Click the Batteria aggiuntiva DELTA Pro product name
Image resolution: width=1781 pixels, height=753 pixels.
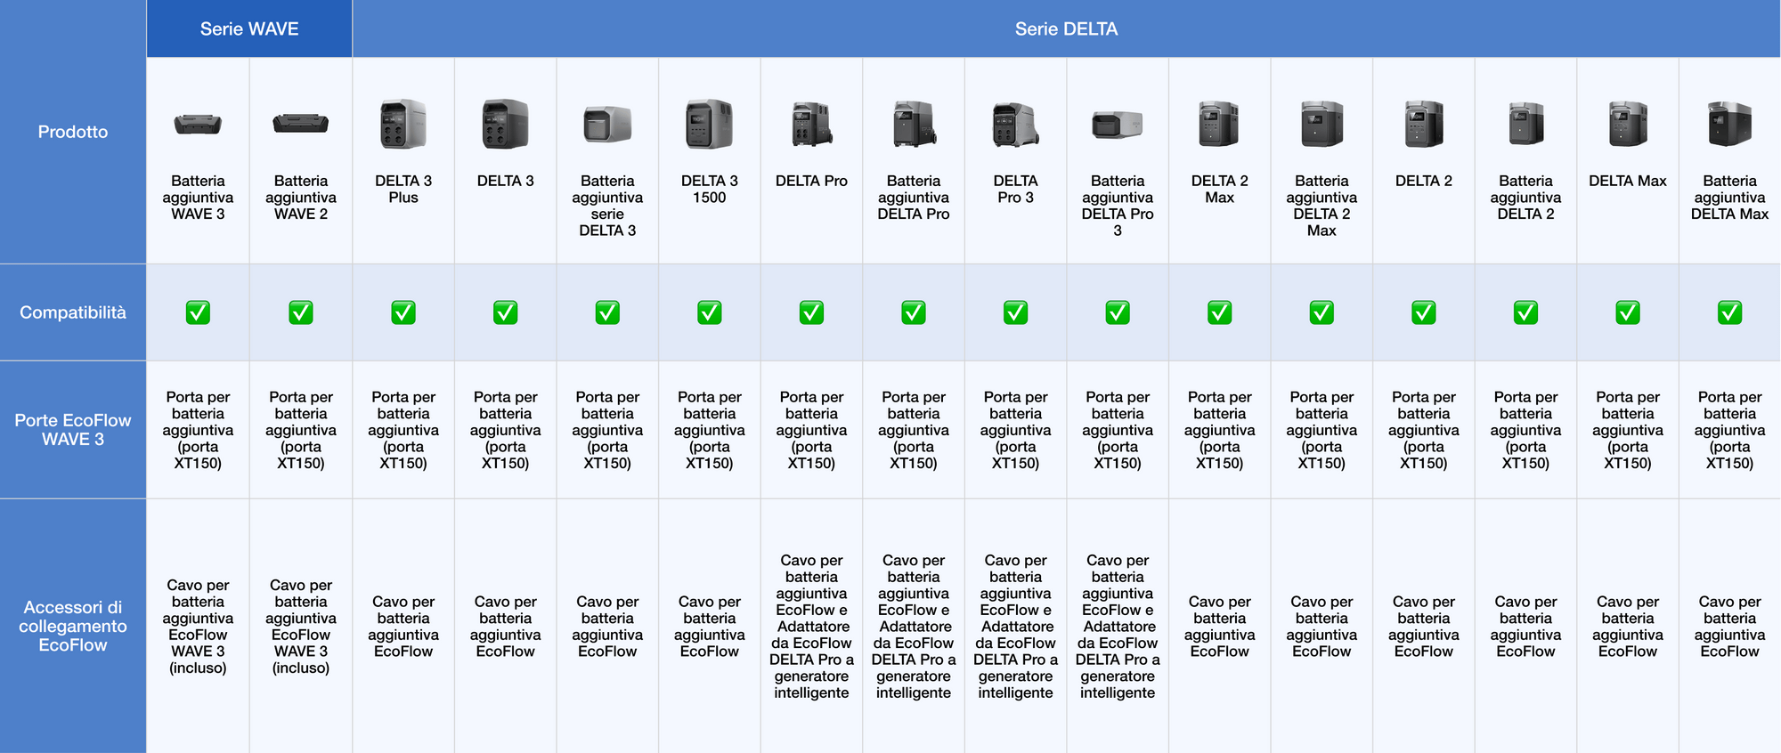pos(913,198)
